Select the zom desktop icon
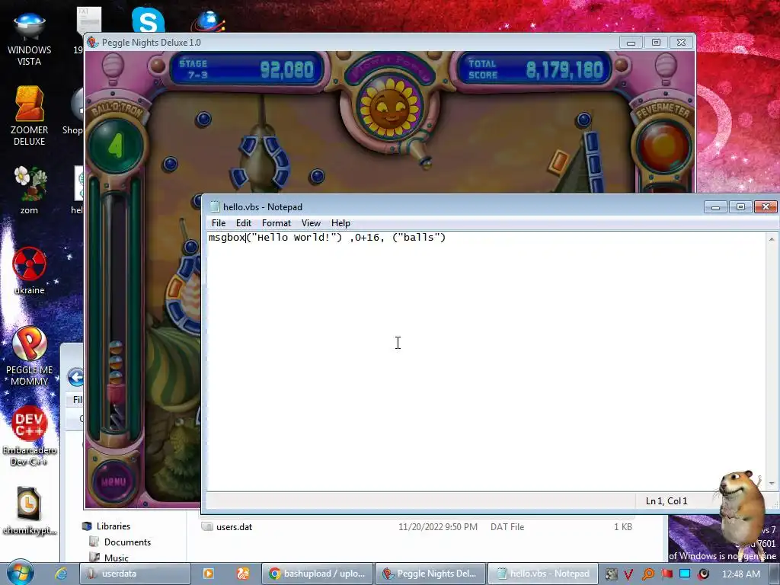The width and height of the screenshot is (780, 585). tap(30, 190)
